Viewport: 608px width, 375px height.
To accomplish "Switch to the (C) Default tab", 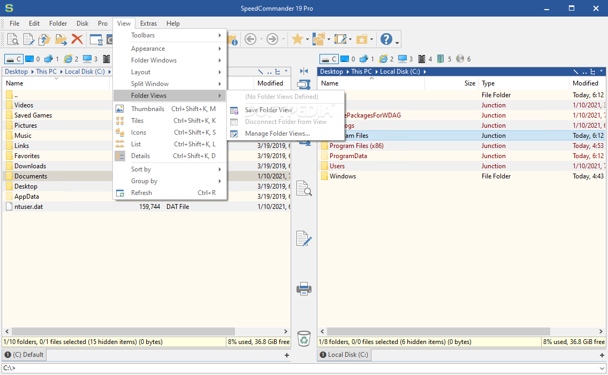I will pyautogui.click(x=24, y=355).
